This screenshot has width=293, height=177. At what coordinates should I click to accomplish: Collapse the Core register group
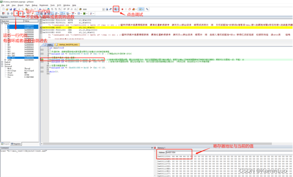point(2,24)
